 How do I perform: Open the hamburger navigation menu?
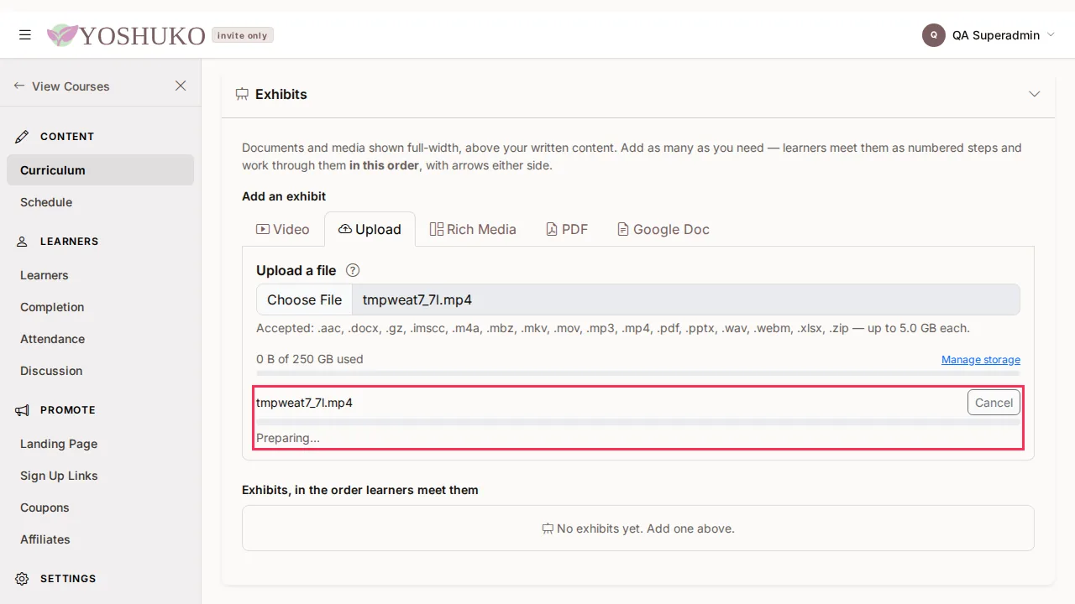25,35
